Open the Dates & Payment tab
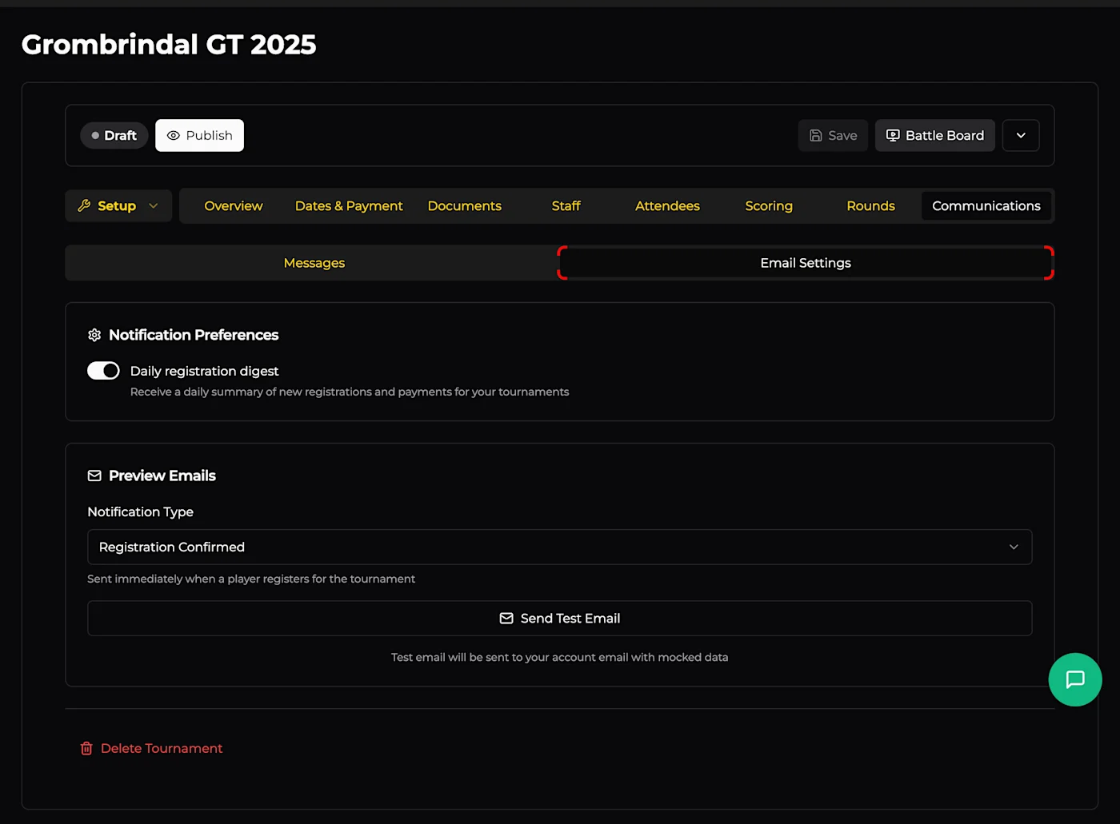 pos(349,205)
